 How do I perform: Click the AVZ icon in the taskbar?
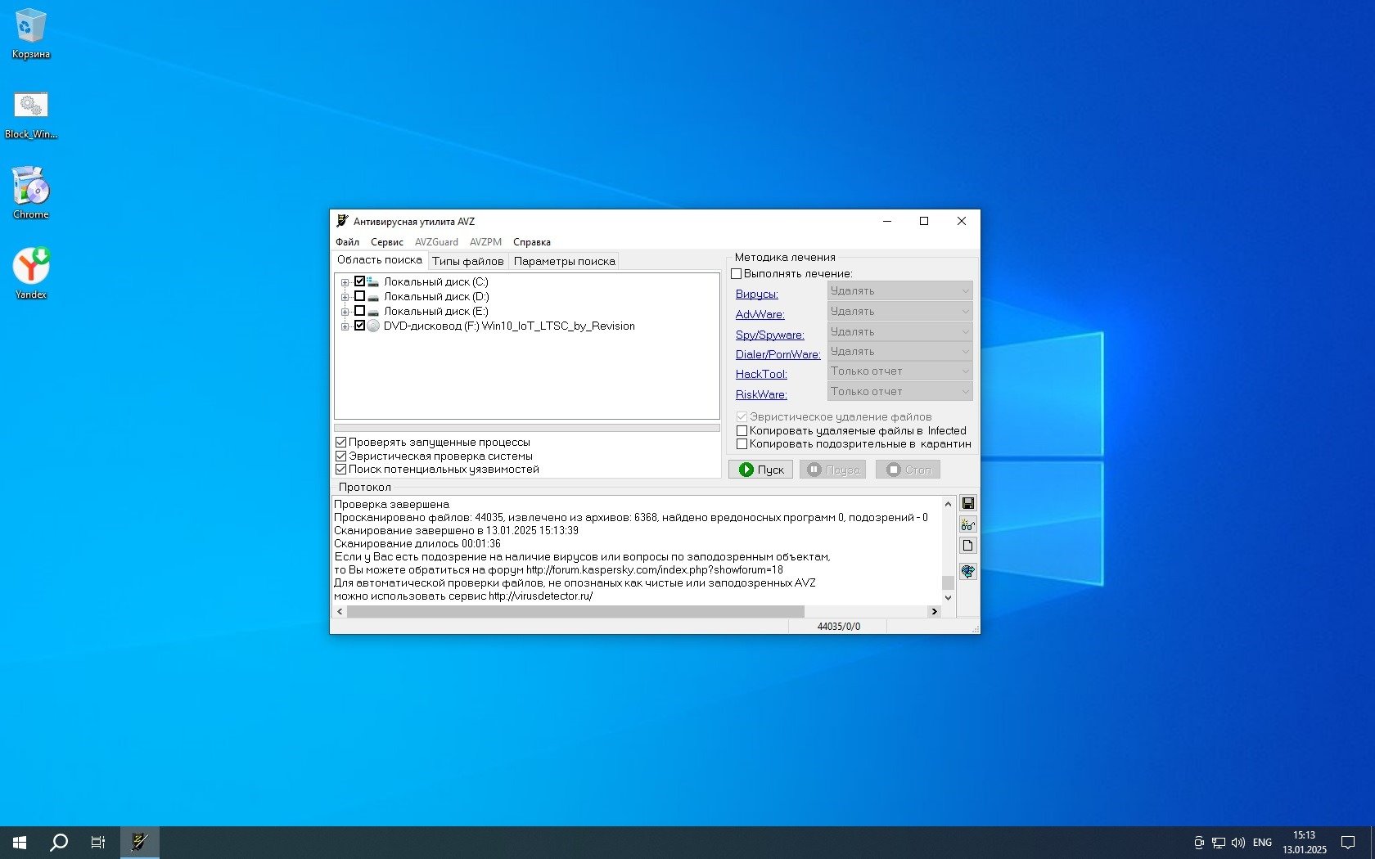pyautogui.click(x=140, y=842)
